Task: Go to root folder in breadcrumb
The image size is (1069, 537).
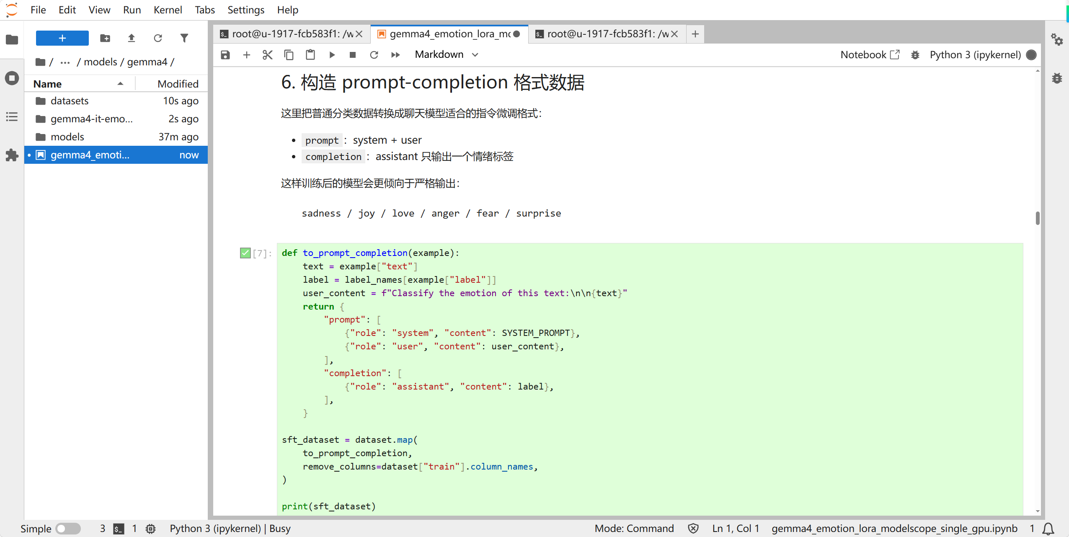Action: point(41,62)
